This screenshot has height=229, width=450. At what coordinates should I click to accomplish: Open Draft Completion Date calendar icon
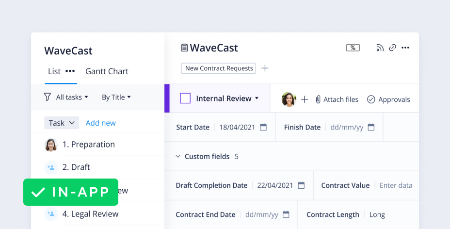(x=301, y=185)
